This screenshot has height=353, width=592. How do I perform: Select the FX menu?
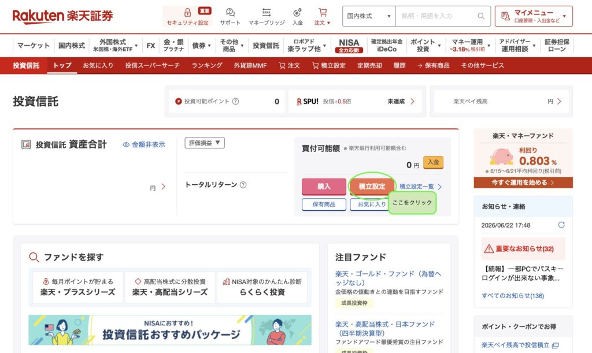[x=151, y=45]
